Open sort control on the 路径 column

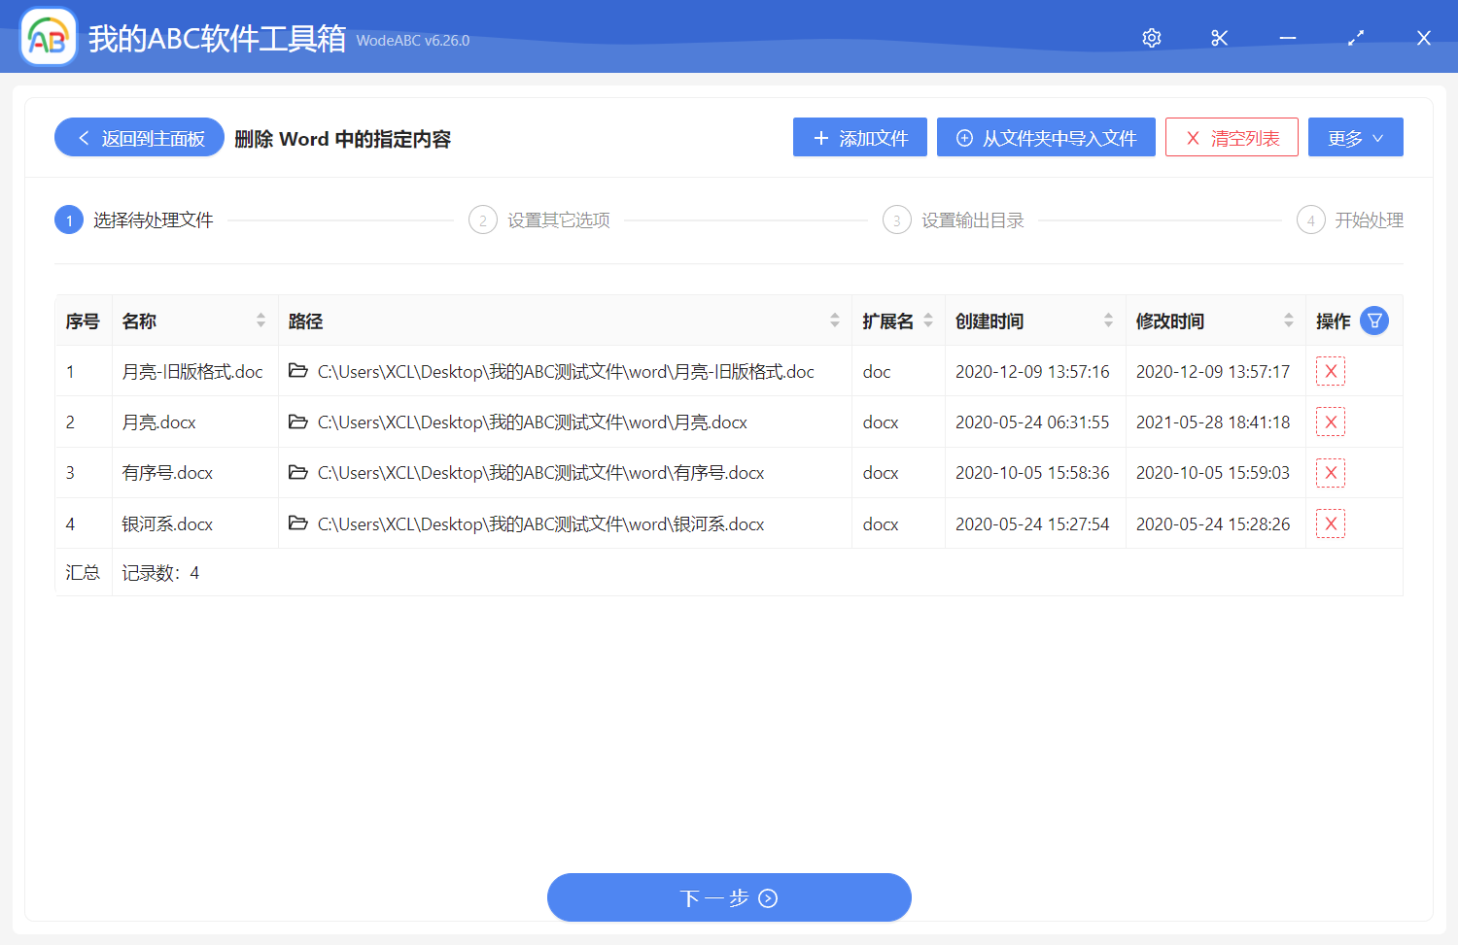834,321
